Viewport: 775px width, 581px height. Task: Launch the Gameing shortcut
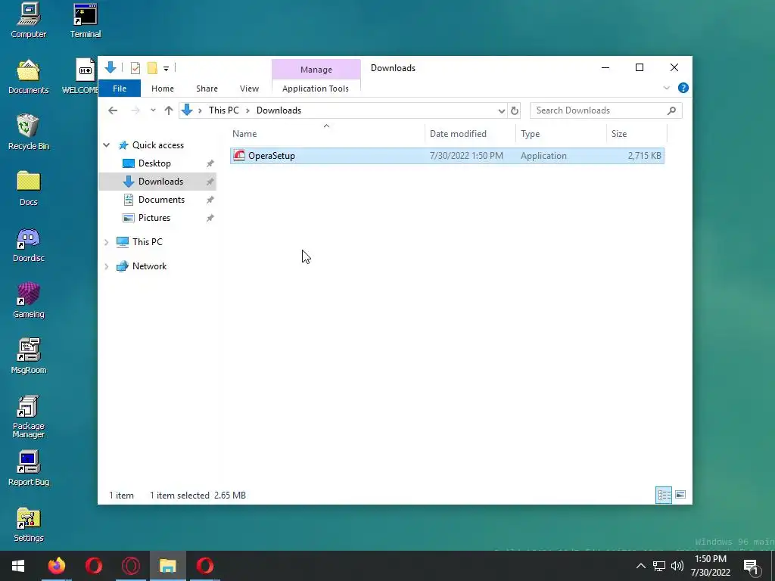(x=29, y=300)
